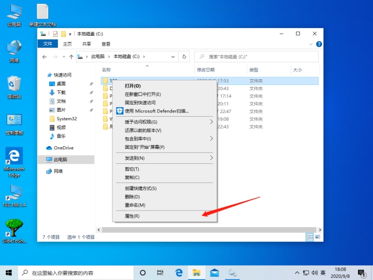This screenshot has height=280, width=373.
Task: Open the 文件 ribbon tab
Action: 48,44
